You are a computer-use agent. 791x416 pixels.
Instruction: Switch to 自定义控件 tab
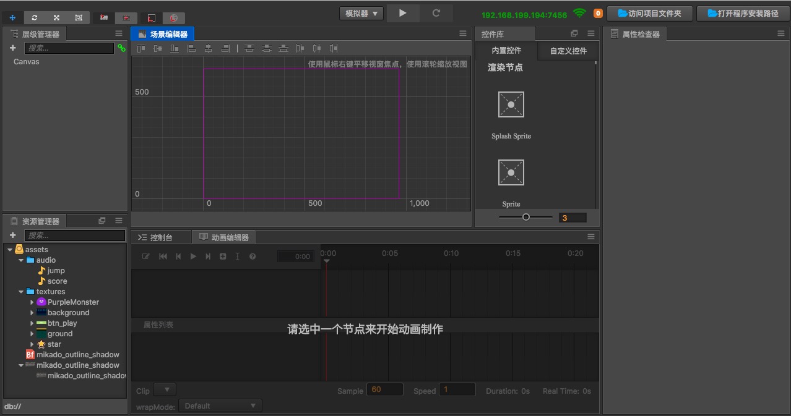pyautogui.click(x=568, y=51)
